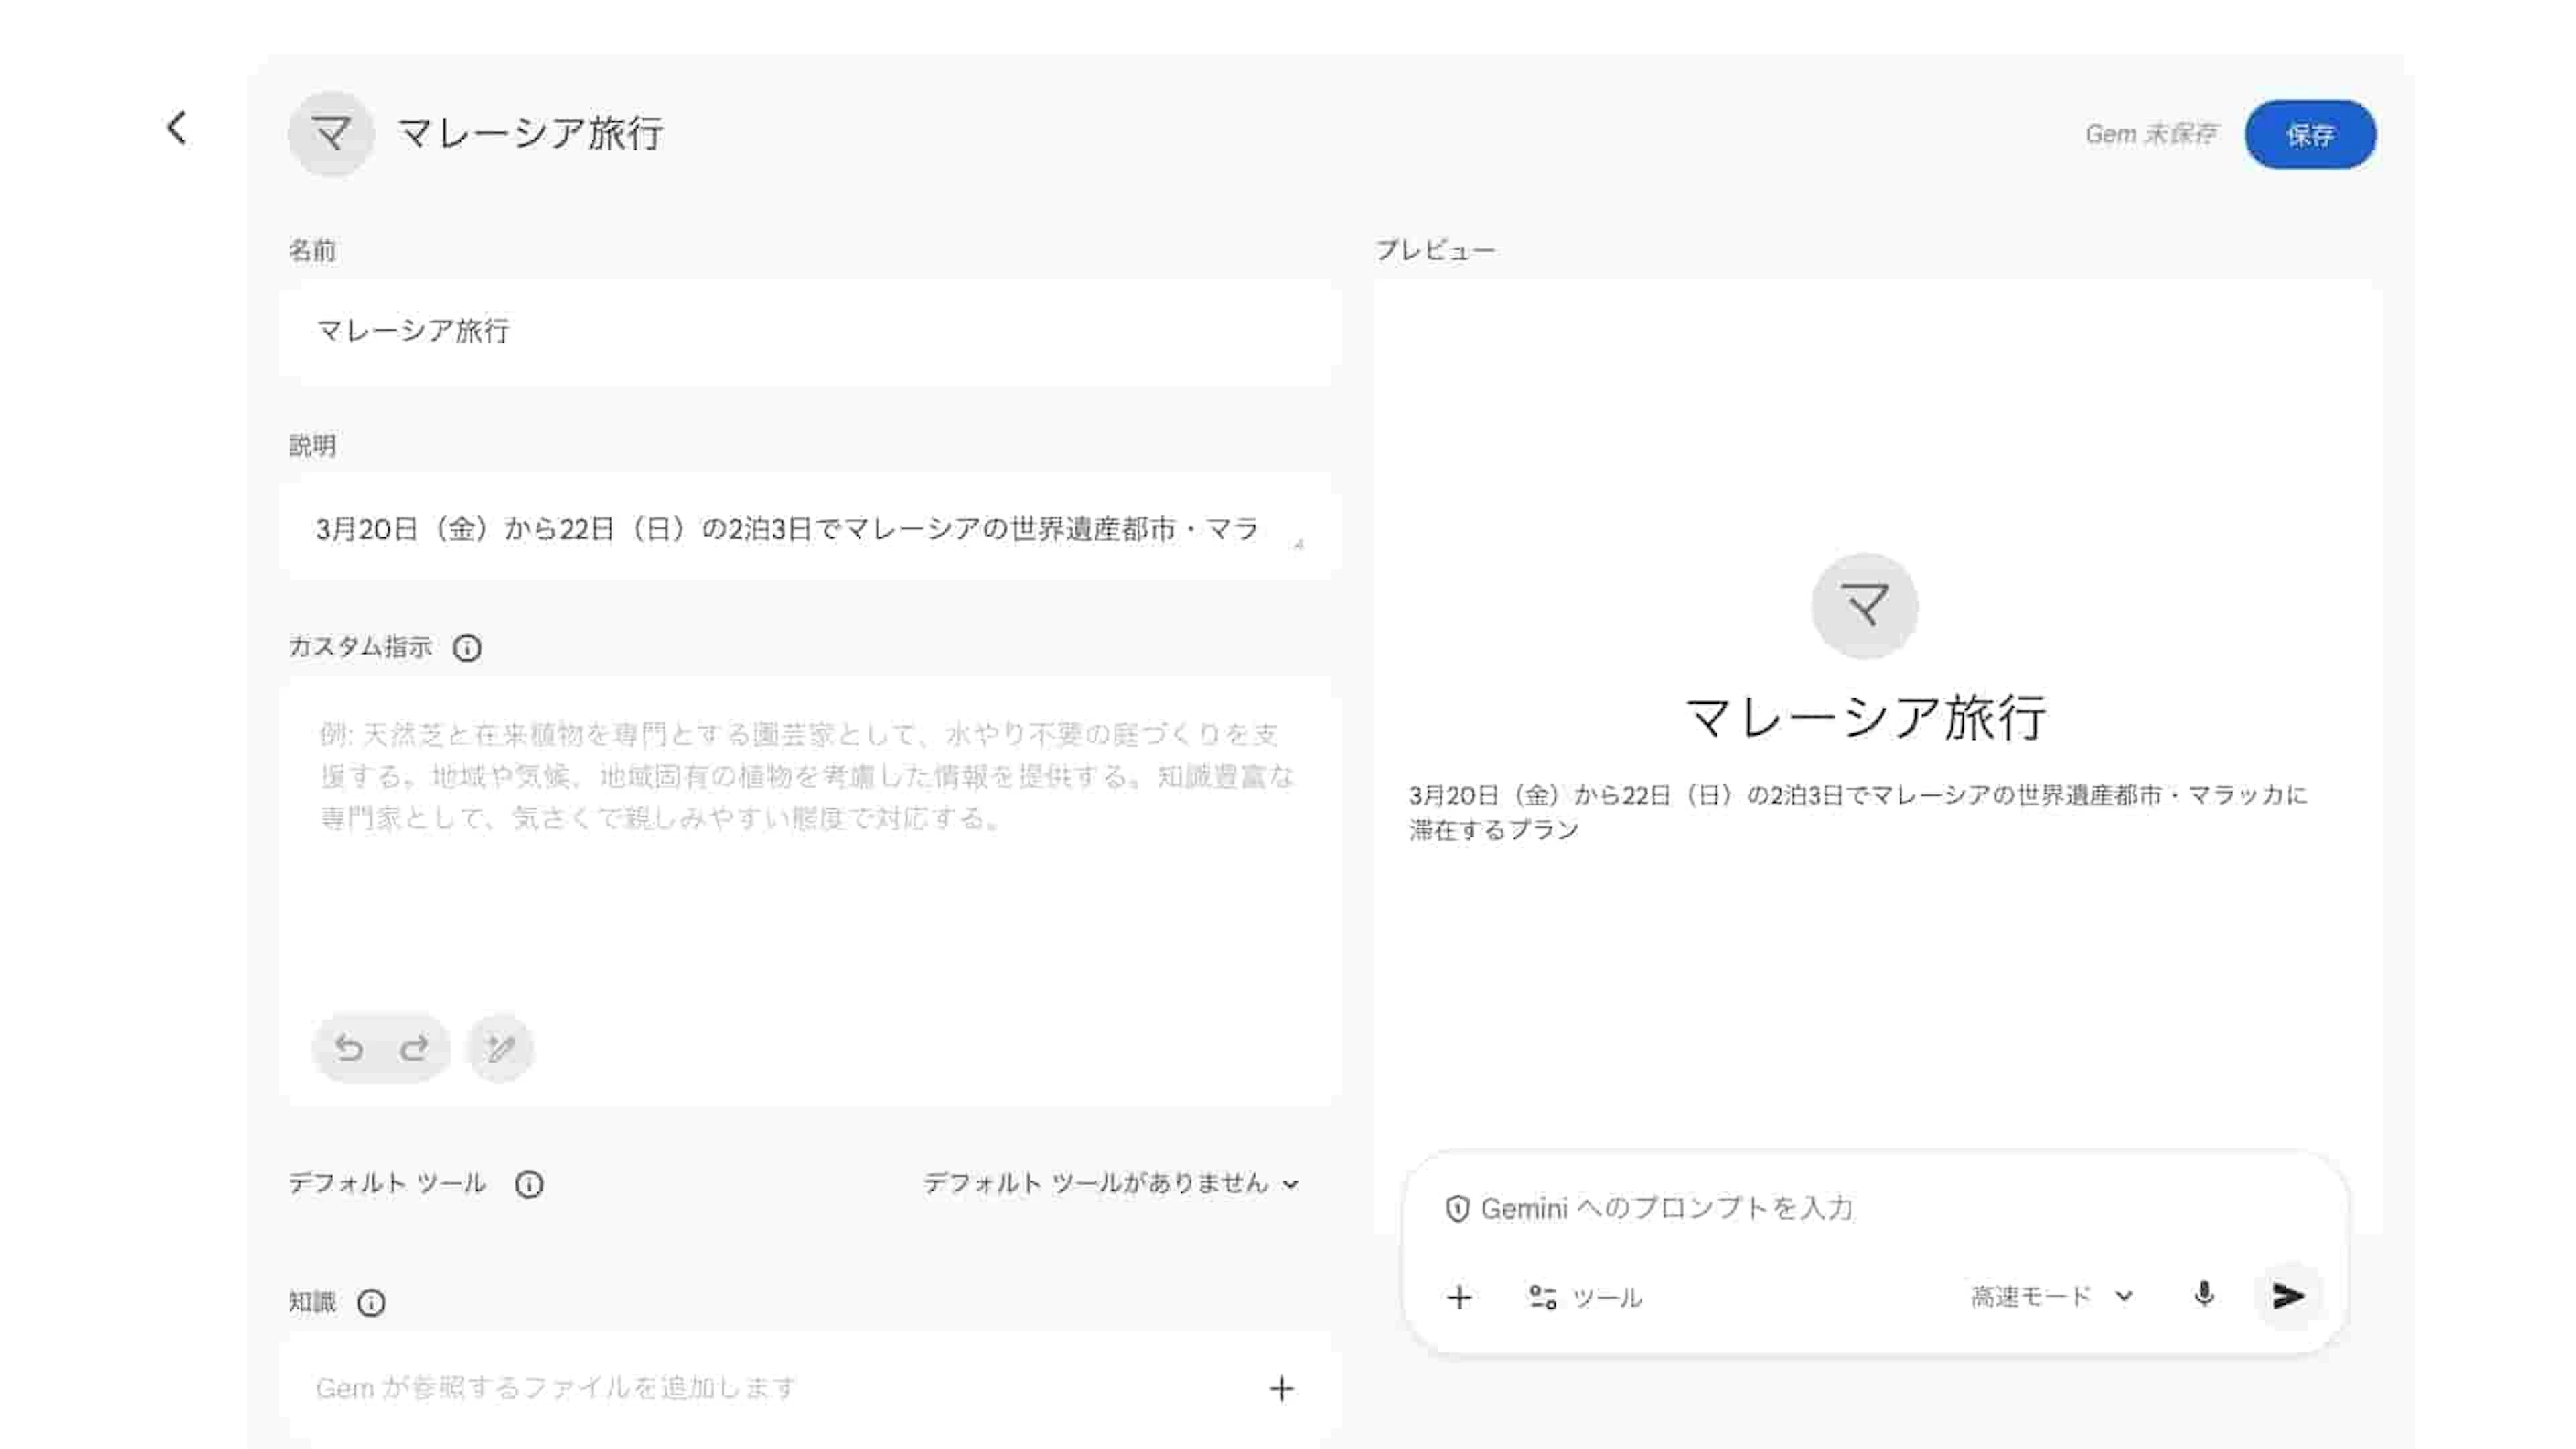The image size is (2576, 1449).
Task: Click the redo arrow in custom instructions
Action: (x=414, y=1047)
